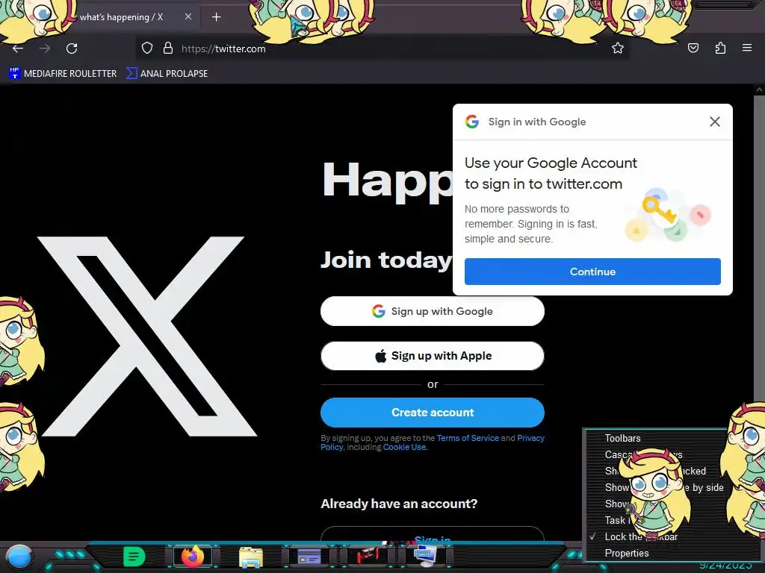Open the Privacy Policy link
765x573 pixels.
531,438
